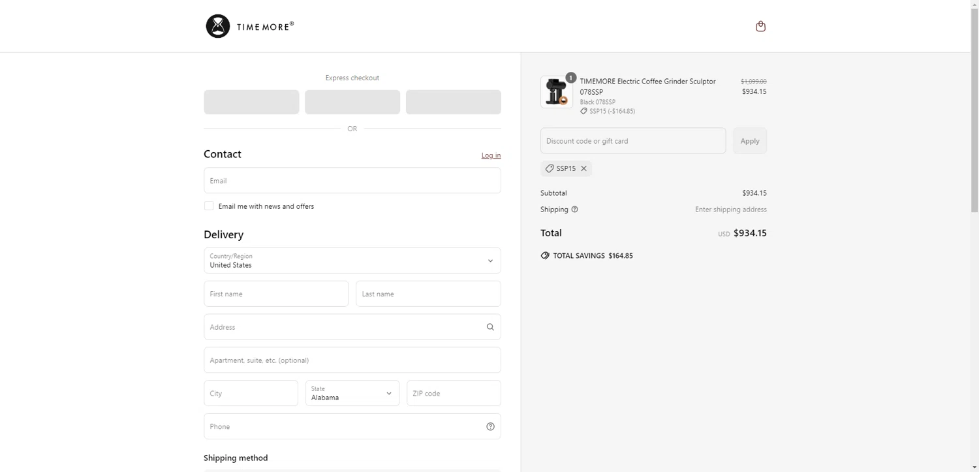Click the TOTAL SAVINGS $164.85 text
This screenshot has height=472, width=979.
click(593, 256)
